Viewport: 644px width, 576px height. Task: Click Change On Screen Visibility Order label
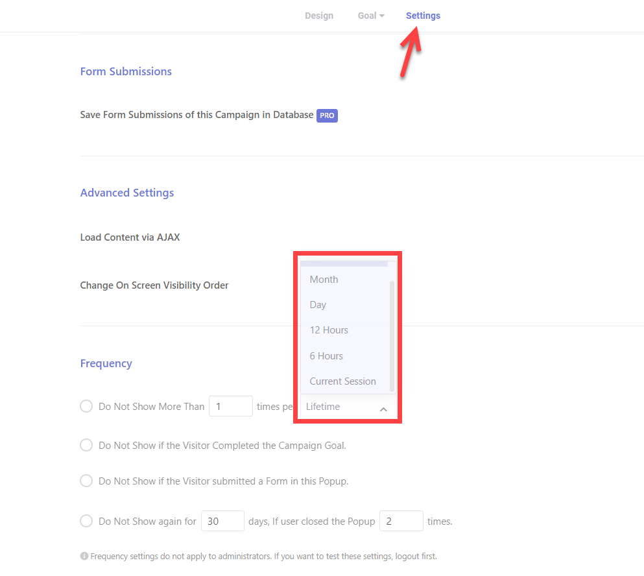pos(154,285)
